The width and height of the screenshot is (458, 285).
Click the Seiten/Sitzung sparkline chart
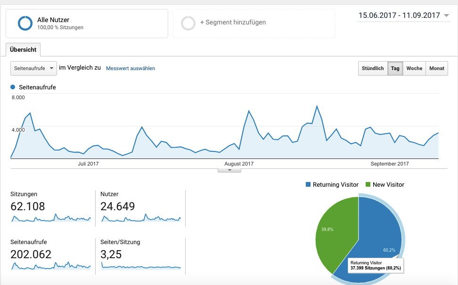tap(140, 267)
